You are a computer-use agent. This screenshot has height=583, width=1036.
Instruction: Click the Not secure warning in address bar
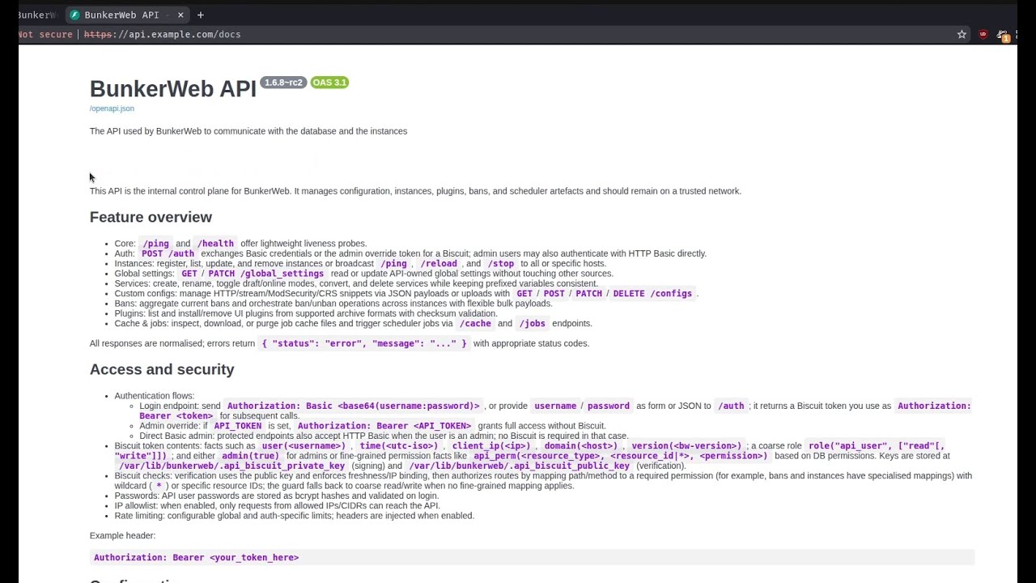click(x=45, y=34)
